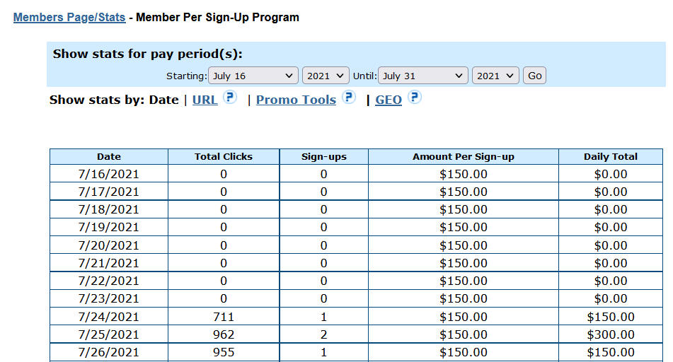Screen dimensions: 673x362
Task: Open the Members Page/Stats link
Action: point(69,17)
